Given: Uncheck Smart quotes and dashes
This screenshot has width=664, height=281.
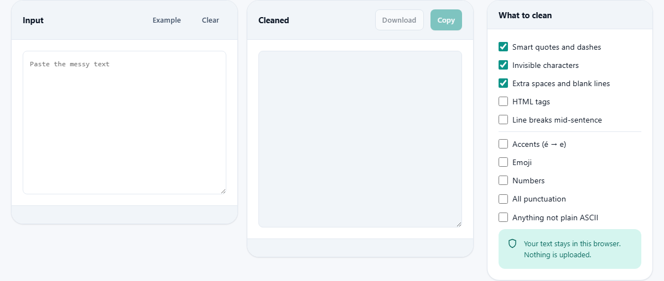Looking at the screenshot, I should click(x=504, y=47).
